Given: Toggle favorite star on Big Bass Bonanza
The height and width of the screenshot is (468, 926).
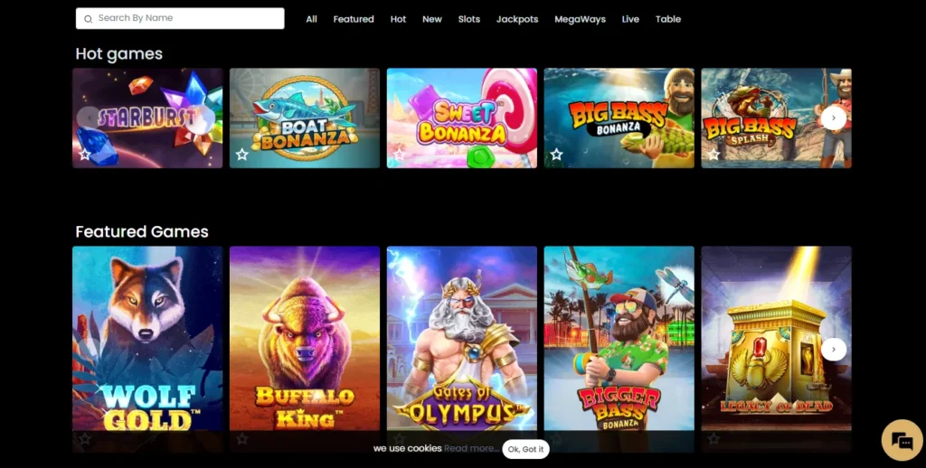Looking at the screenshot, I should pos(556,154).
